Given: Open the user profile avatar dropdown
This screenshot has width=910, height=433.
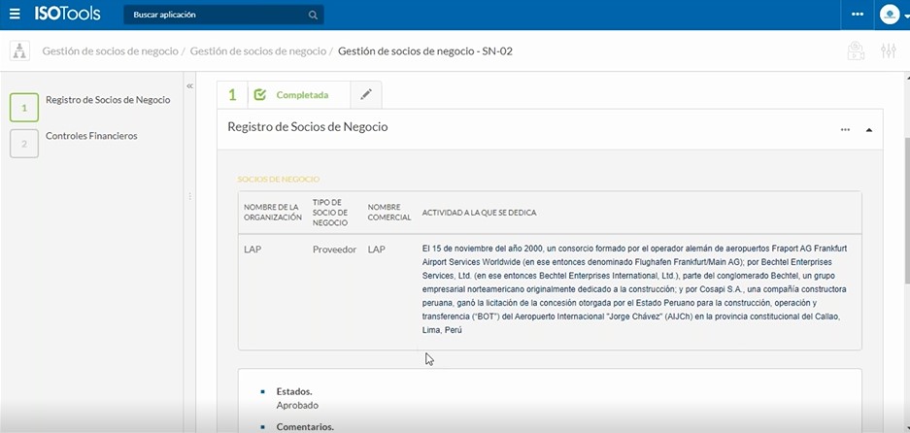Looking at the screenshot, I should click(x=891, y=15).
